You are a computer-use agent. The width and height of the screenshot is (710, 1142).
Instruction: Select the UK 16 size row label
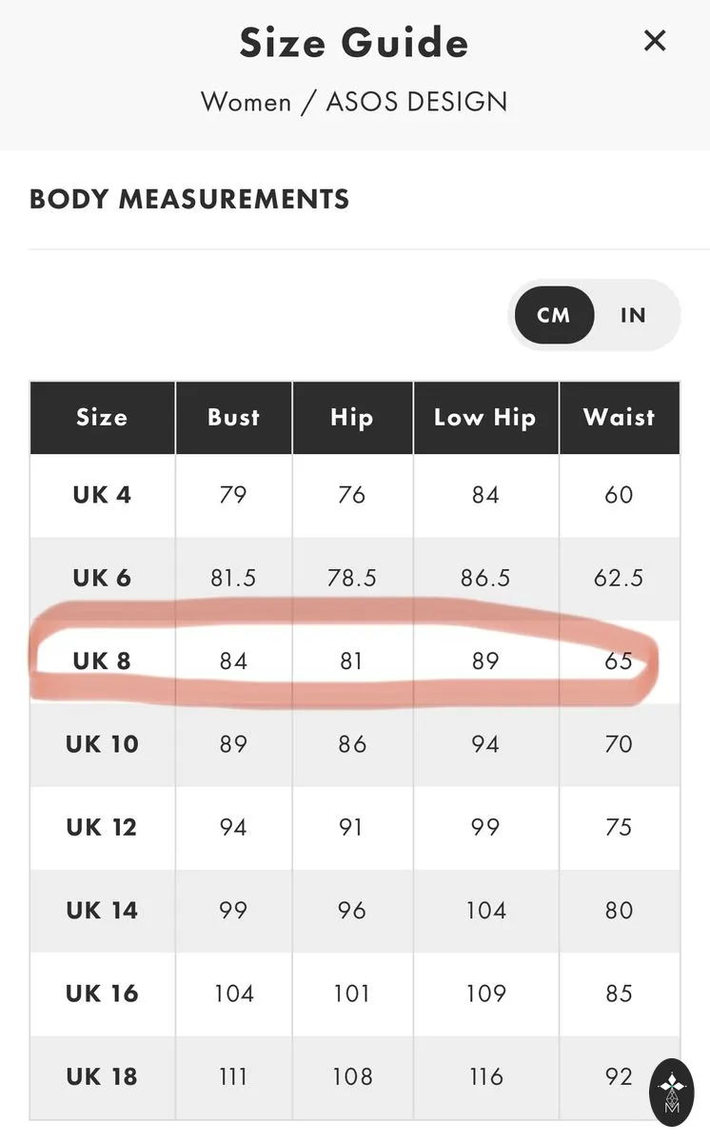102,993
